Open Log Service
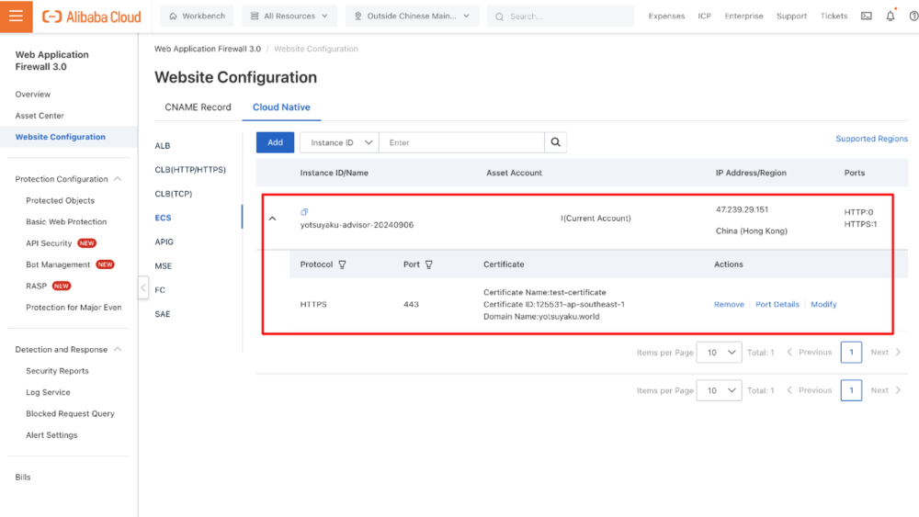The width and height of the screenshot is (919, 517). 48,392
